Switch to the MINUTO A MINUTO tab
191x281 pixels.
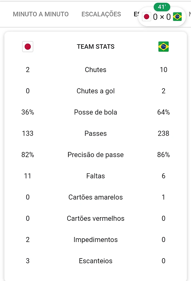coord(41,14)
